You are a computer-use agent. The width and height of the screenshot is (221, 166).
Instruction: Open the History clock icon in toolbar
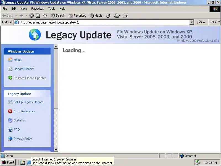pyautogui.click(x=108, y=15)
